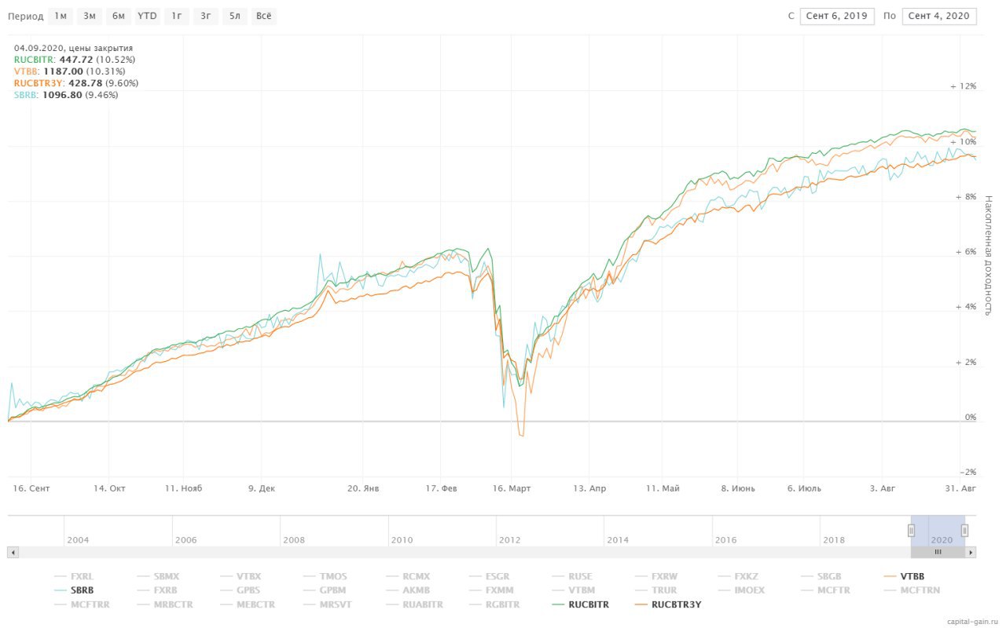The image size is (1006, 628).
Task: Click the highlighted 2020 navigator range
Action: 938,531
